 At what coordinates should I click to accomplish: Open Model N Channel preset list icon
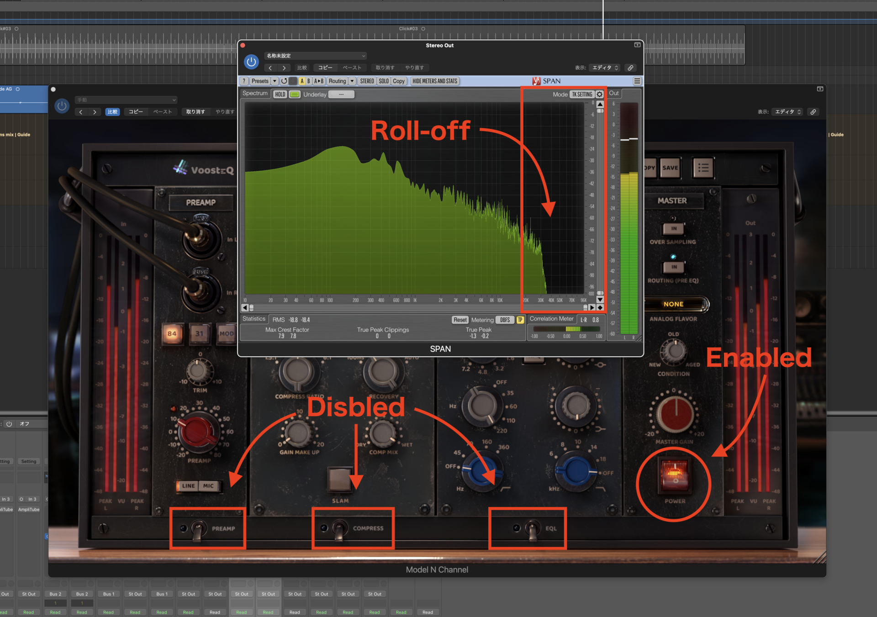(x=703, y=168)
